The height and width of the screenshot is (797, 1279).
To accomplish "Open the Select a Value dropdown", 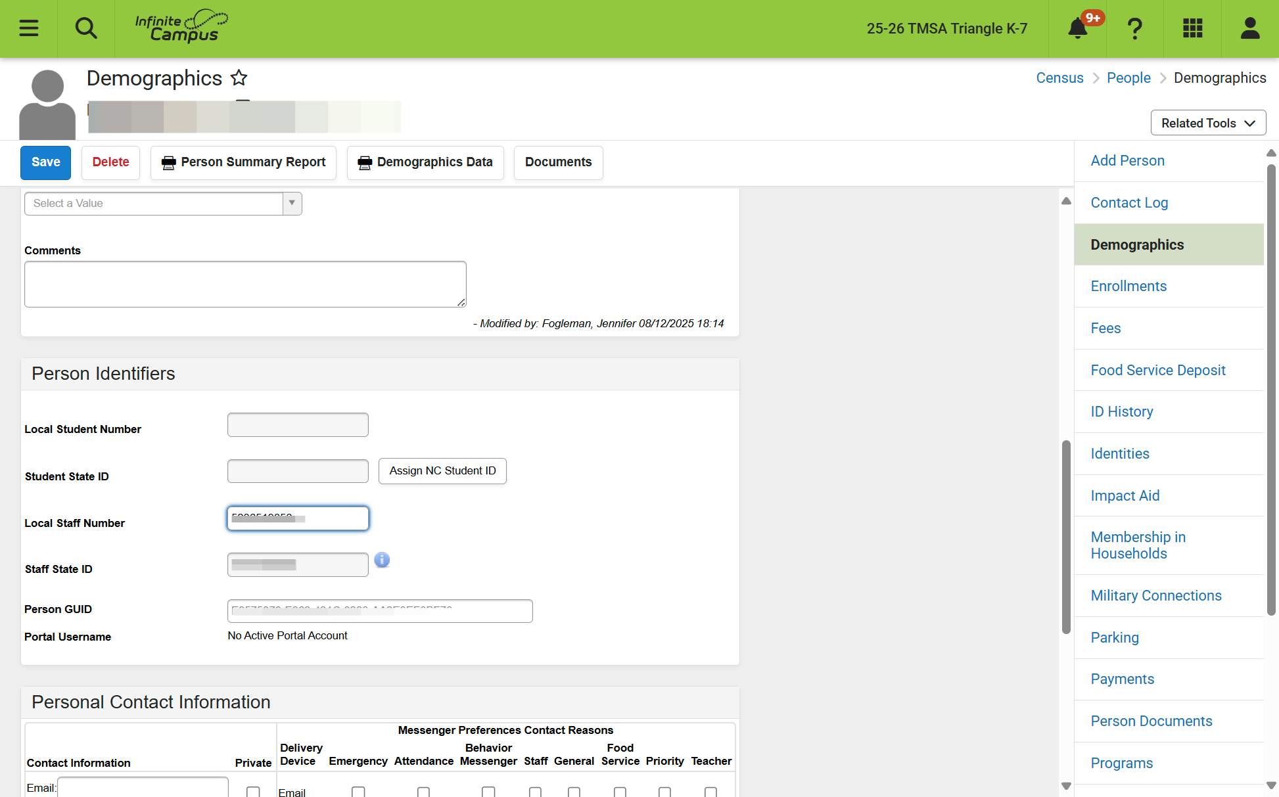I will (163, 204).
